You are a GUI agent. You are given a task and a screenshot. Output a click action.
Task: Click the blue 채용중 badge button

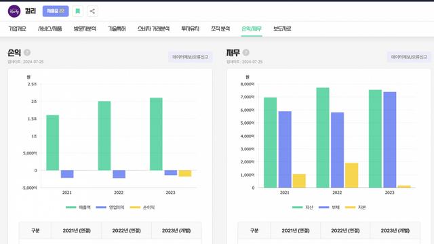click(x=56, y=11)
